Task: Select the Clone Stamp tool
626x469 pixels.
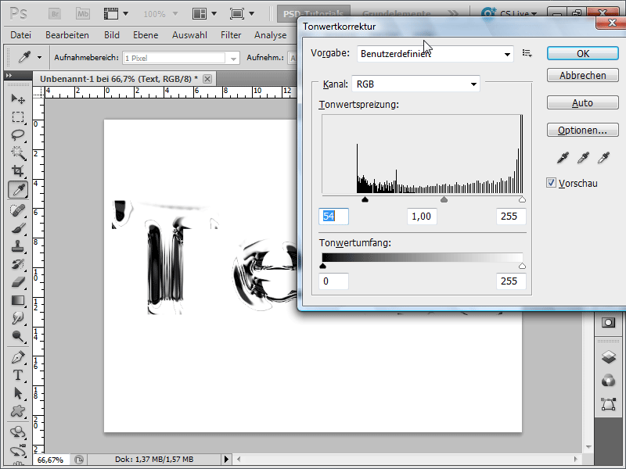Action: coord(18,246)
